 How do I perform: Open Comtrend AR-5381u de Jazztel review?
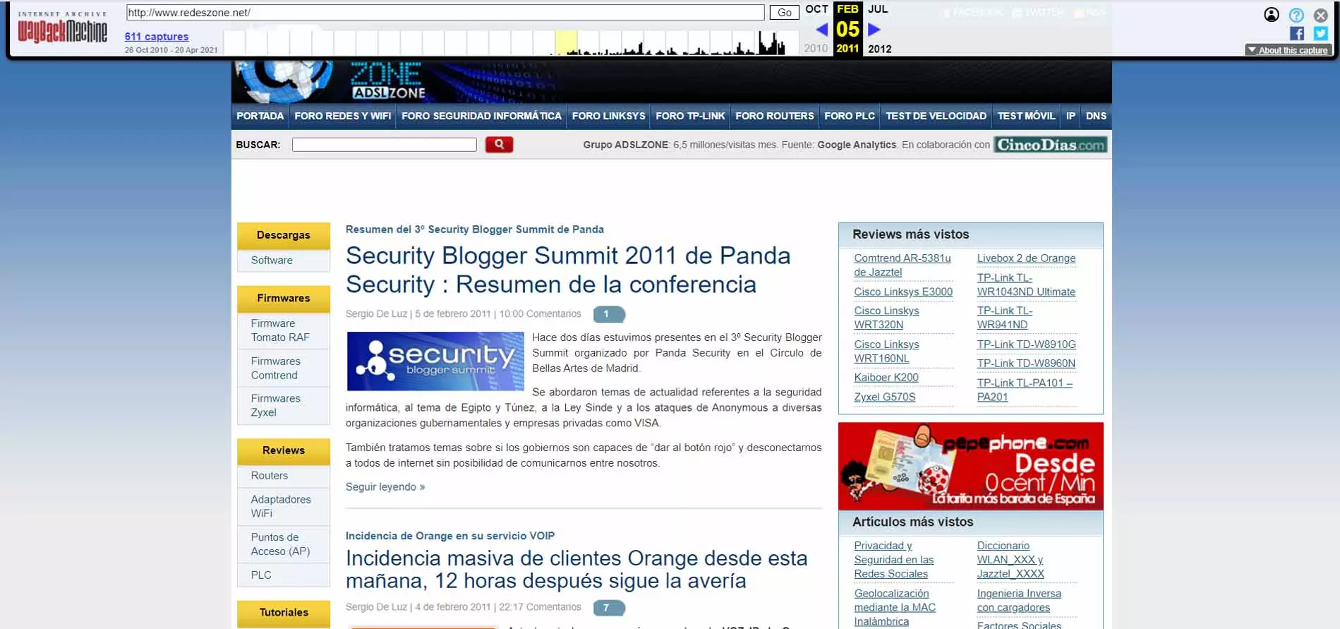click(x=902, y=265)
